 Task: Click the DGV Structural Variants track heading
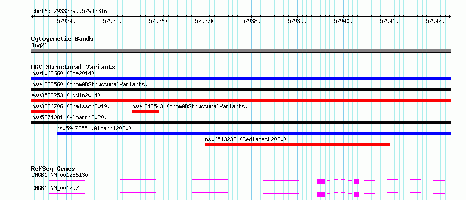pyautogui.click(x=73, y=67)
